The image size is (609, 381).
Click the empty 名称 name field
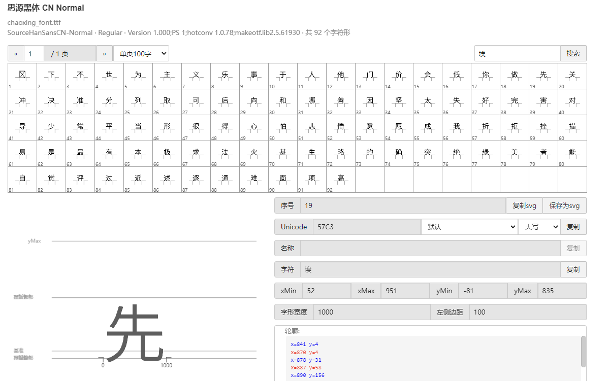tap(430, 248)
